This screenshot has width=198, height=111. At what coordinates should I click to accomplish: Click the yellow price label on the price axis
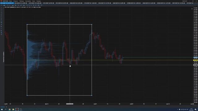coord(196,60)
